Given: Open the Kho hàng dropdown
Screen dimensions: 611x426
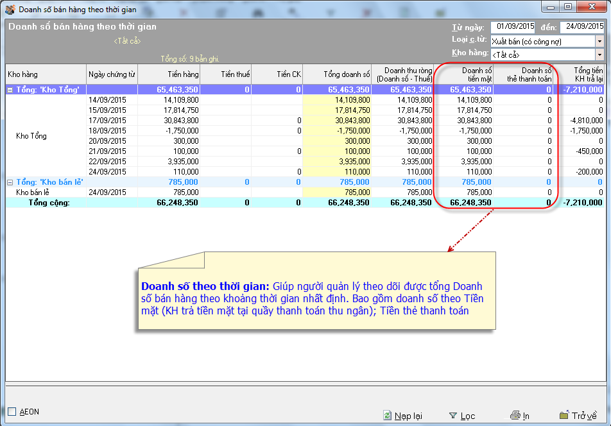Looking at the screenshot, I should point(599,55).
